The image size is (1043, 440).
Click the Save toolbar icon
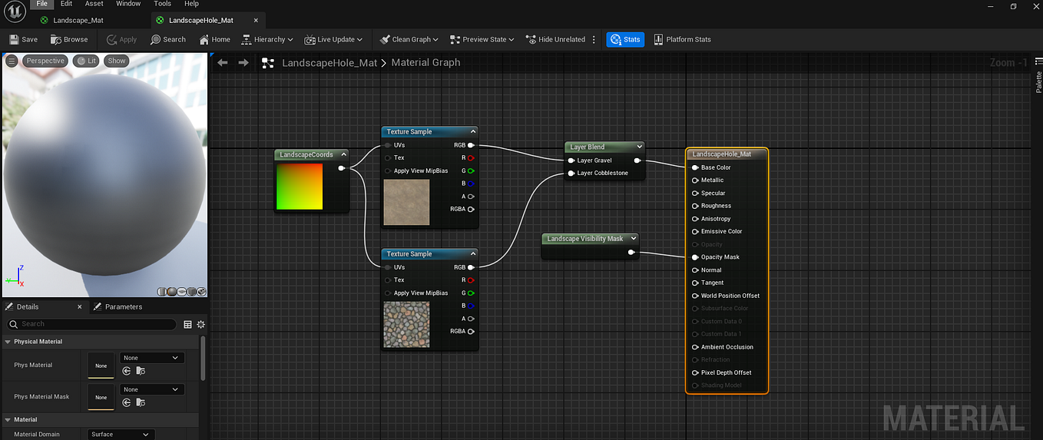coord(22,39)
